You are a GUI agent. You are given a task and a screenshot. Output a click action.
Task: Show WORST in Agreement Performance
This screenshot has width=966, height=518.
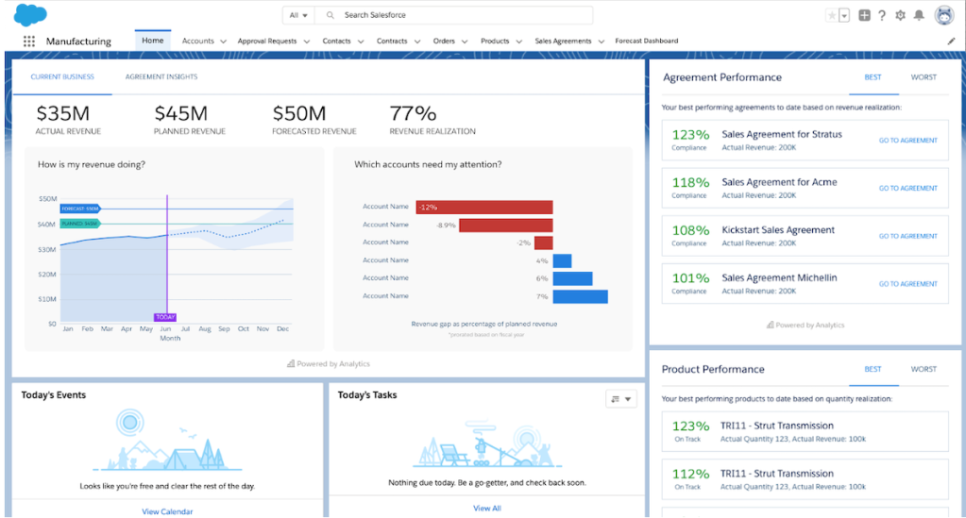pyautogui.click(x=924, y=77)
